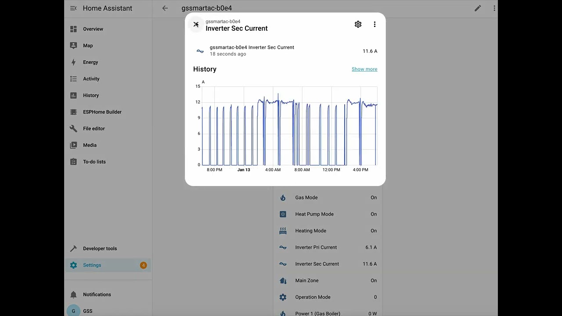Image resolution: width=562 pixels, height=316 pixels.
Task: Click the Media play-box icon
Action: tap(73, 145)
